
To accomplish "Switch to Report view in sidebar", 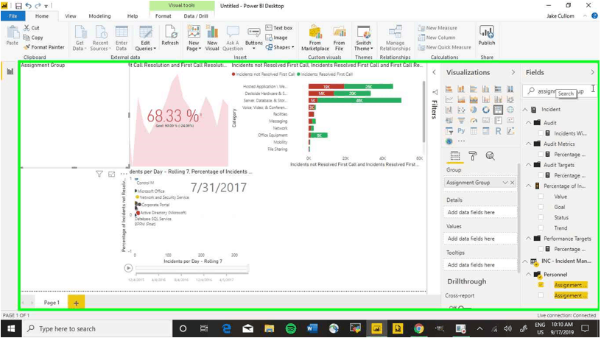I will 10,71.
